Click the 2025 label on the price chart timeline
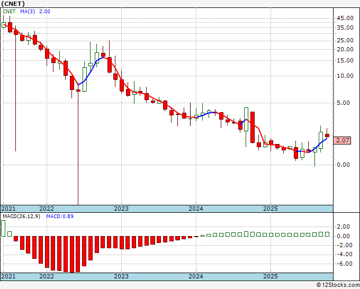 [271, 209]
